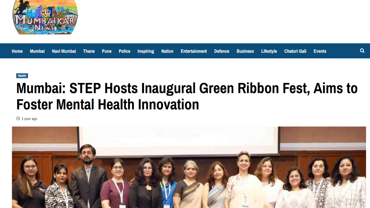This screenshot has width=370, height=208.
Task: Visit the Pune news section
Action: point(107,51)
